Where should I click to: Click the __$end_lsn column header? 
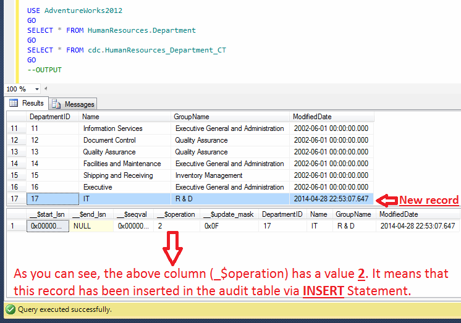(x=90, y=214)
